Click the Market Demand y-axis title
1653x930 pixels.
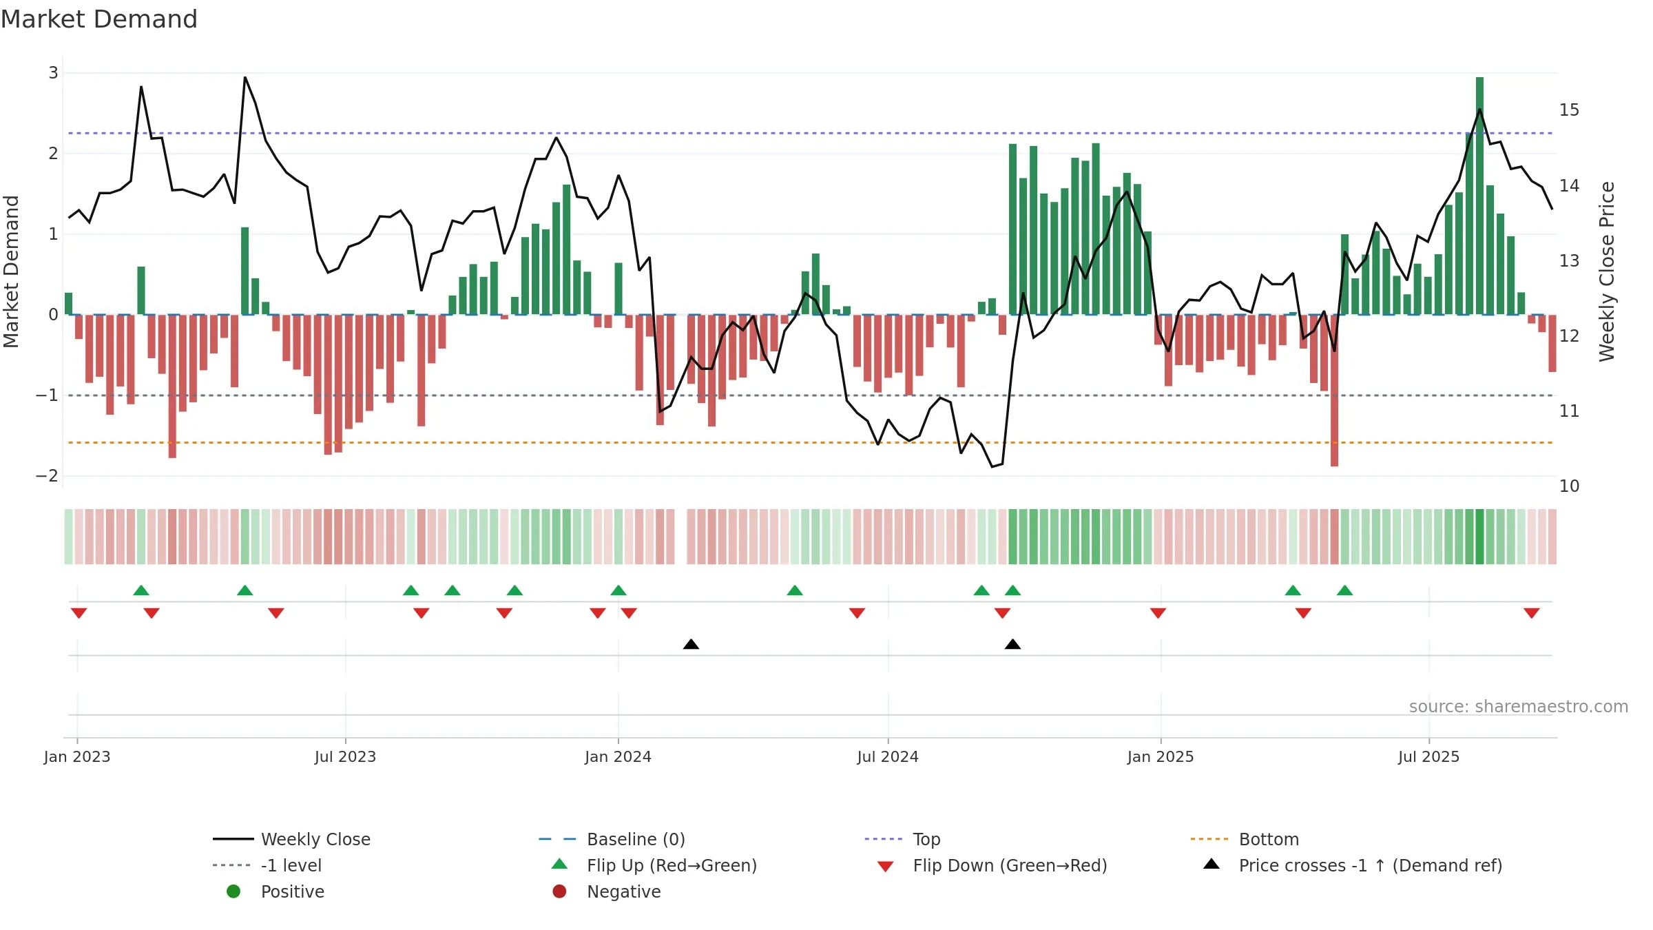[x=11, y=271]
